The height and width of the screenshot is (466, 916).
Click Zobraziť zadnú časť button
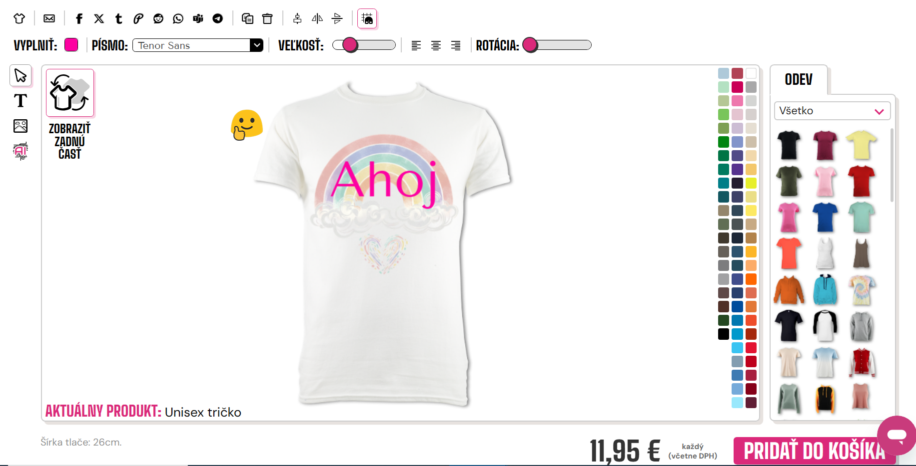click(x=70, y=115)
